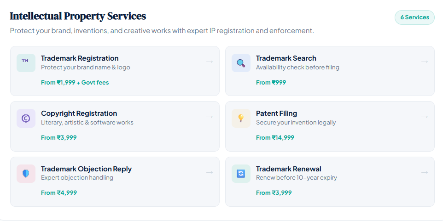Viewport: 443px width, 221px height.
Task: Click the lightbulb Patent Filing icon
Action: (x=241, y=118)
